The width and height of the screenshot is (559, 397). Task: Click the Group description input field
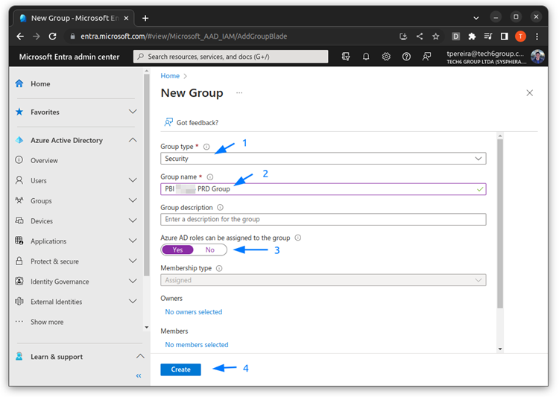(323, 220)
